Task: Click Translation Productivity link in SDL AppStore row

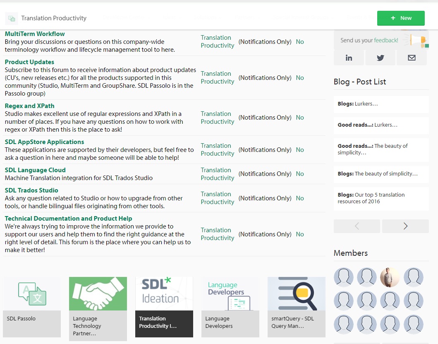Action: click(217, 149)
